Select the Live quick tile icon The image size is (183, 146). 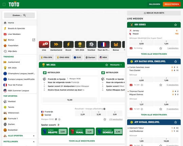(x=44, y=44)
